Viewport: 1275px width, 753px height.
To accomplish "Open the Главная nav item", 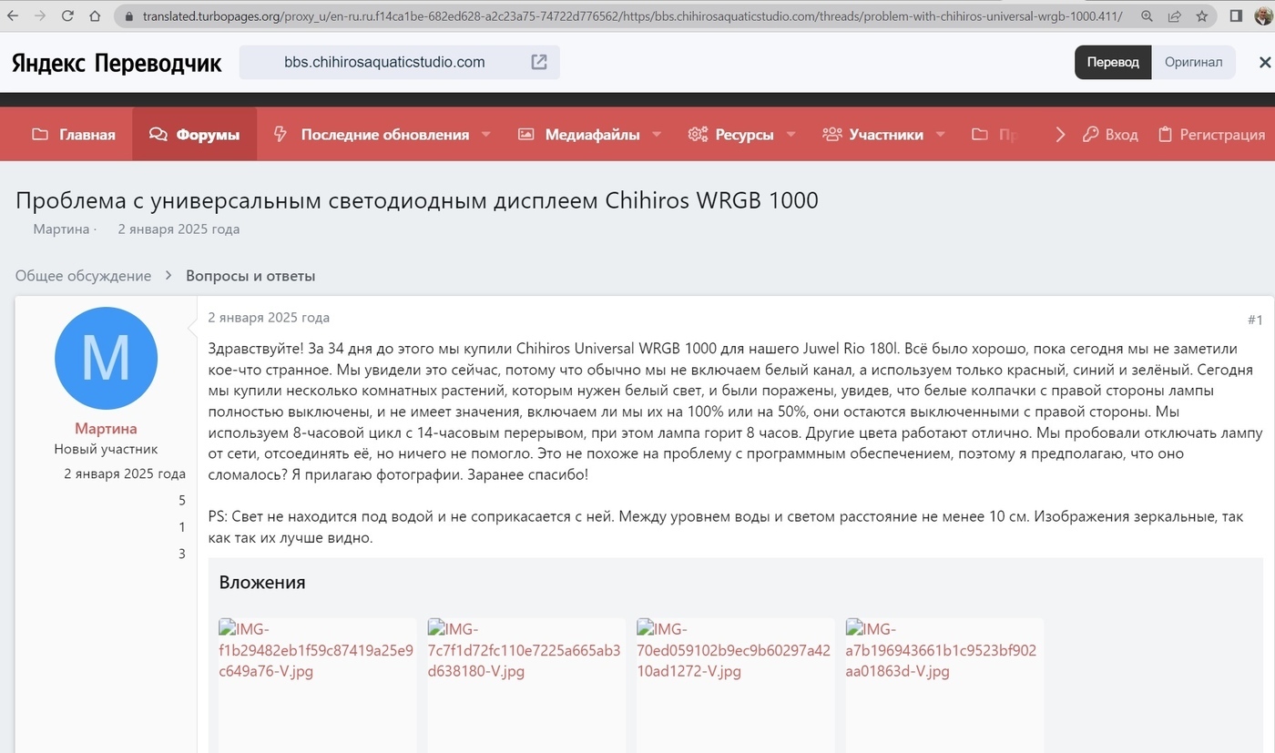I will tap(74, 134).
